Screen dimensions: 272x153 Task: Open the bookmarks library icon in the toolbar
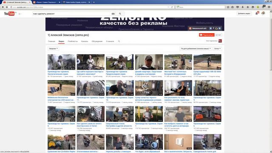coord(232,7)
